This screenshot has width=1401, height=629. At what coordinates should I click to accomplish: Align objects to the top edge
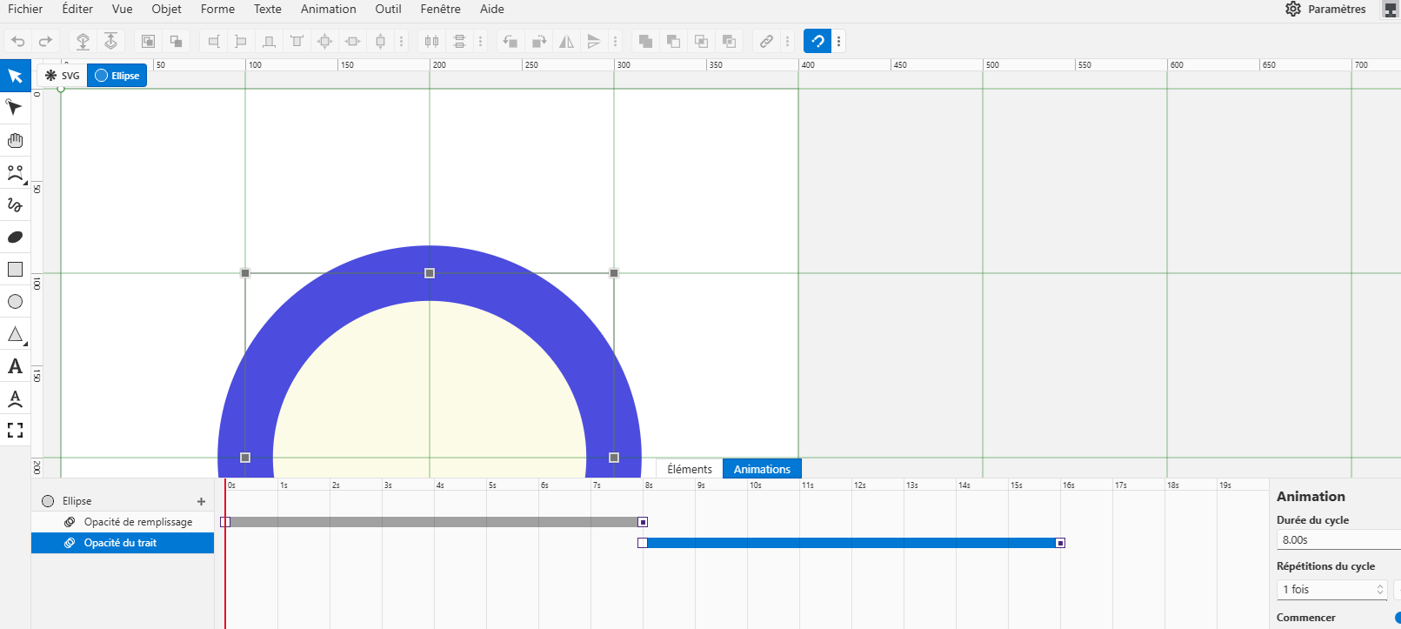tap(297, 41)
